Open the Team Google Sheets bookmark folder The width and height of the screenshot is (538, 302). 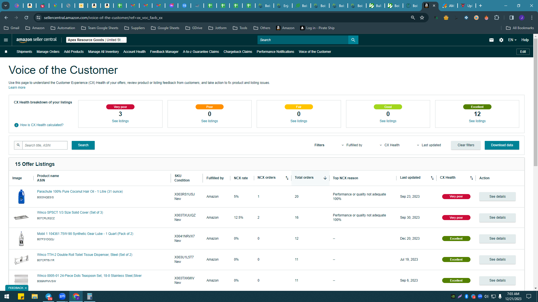click(99, 28)
